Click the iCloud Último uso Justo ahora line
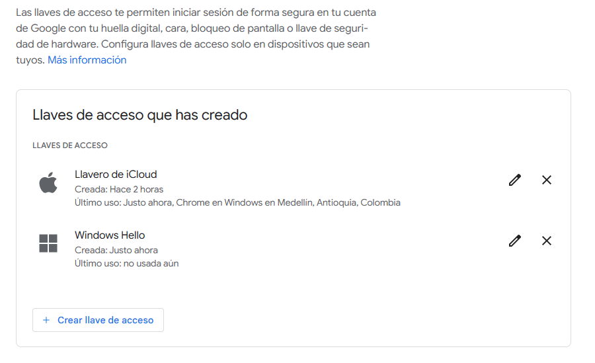The width and height of the screenshot is (595, 363). pyautogui.click(x=237, y=202)
